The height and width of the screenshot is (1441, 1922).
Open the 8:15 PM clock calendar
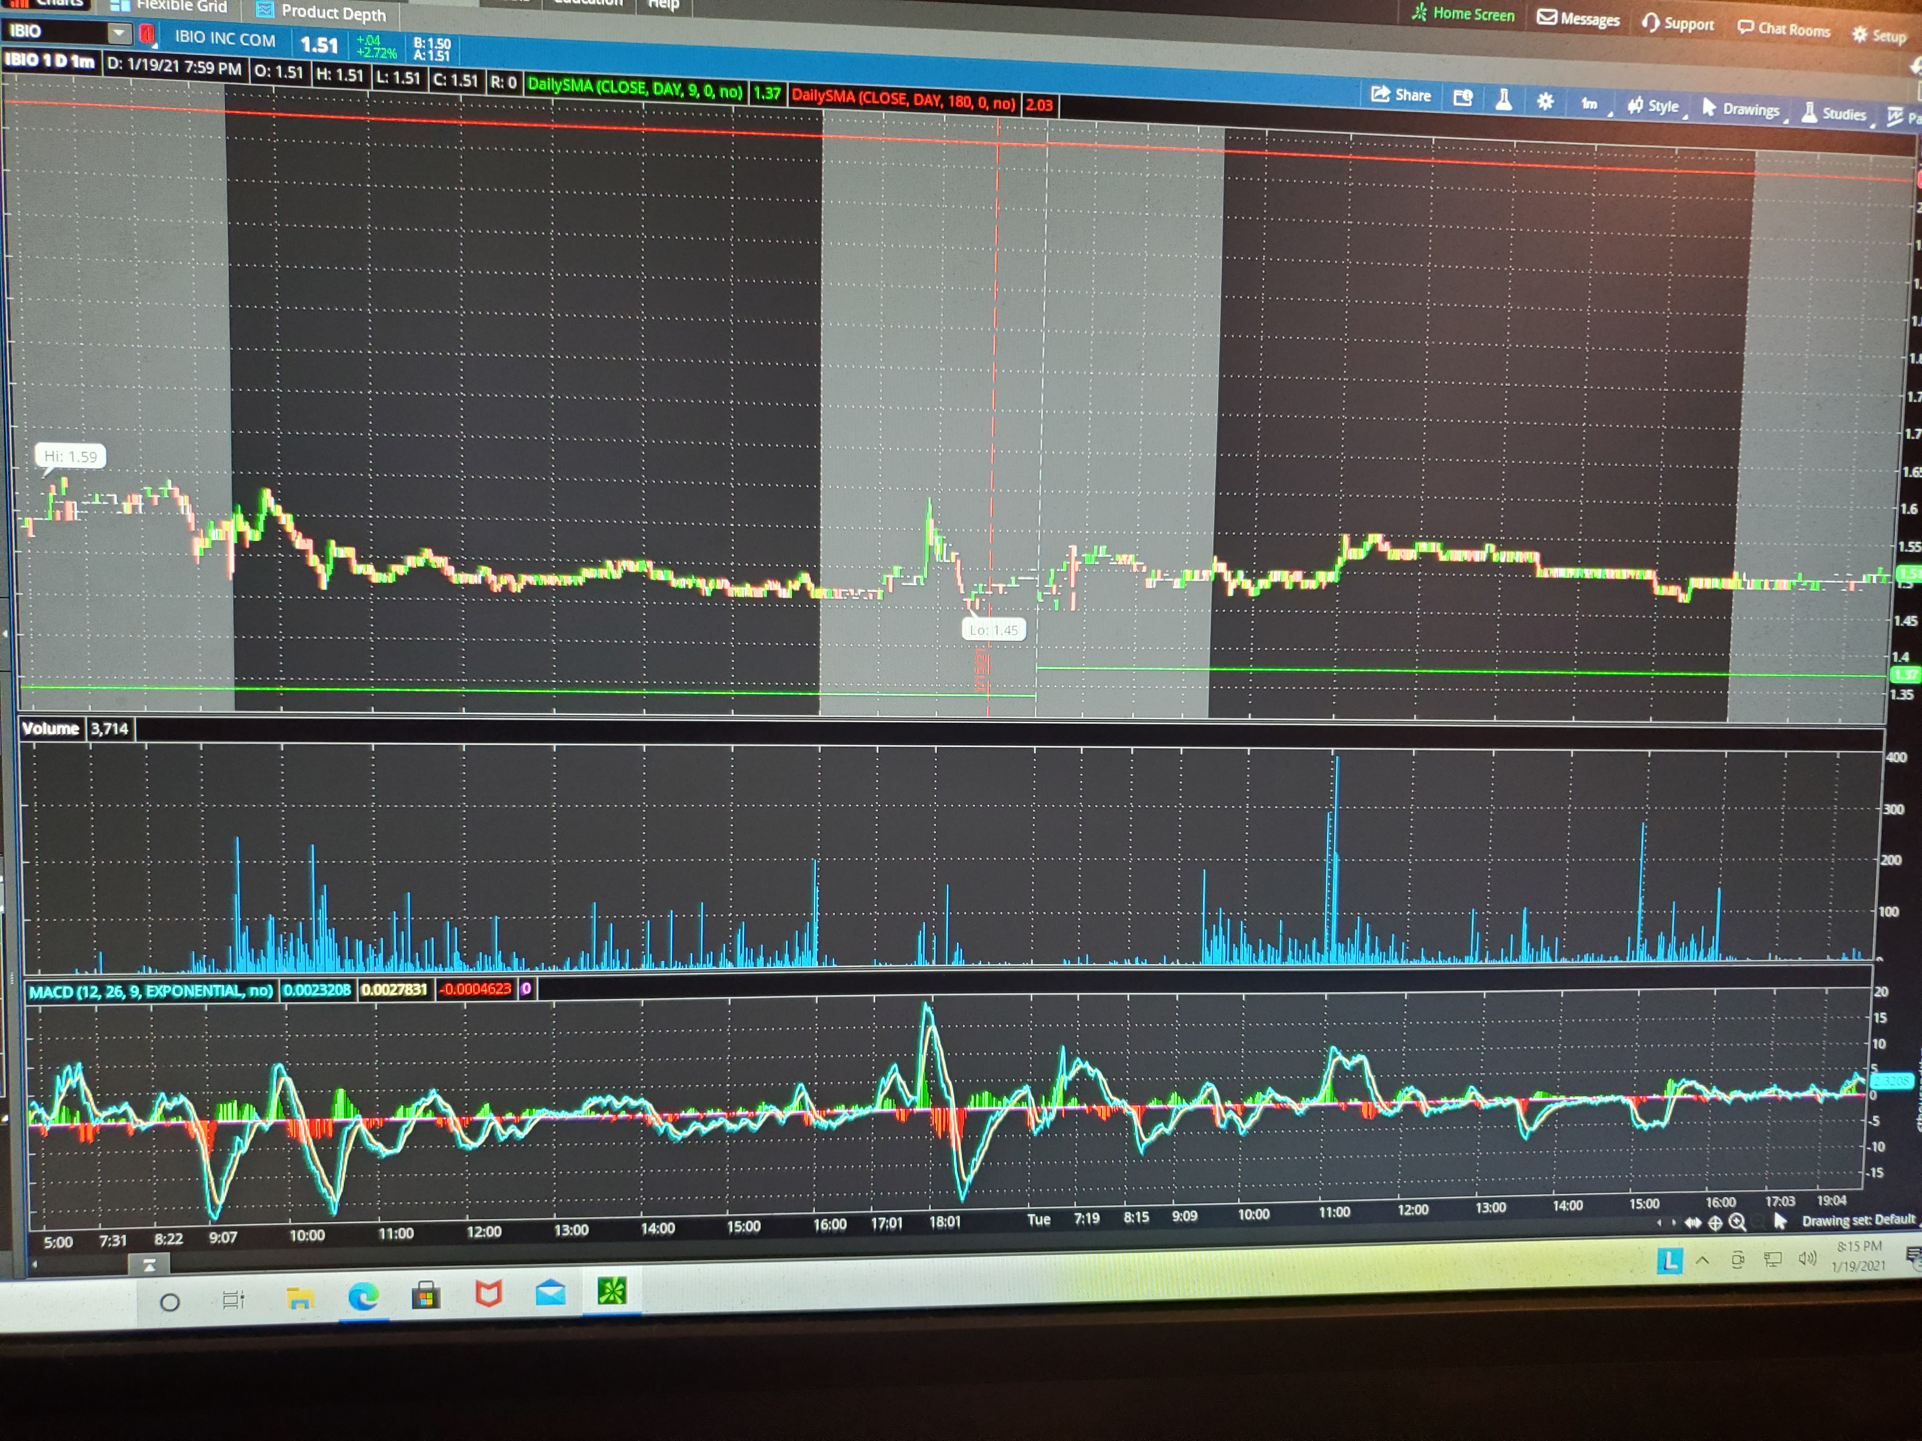tap(1859, 1255)
